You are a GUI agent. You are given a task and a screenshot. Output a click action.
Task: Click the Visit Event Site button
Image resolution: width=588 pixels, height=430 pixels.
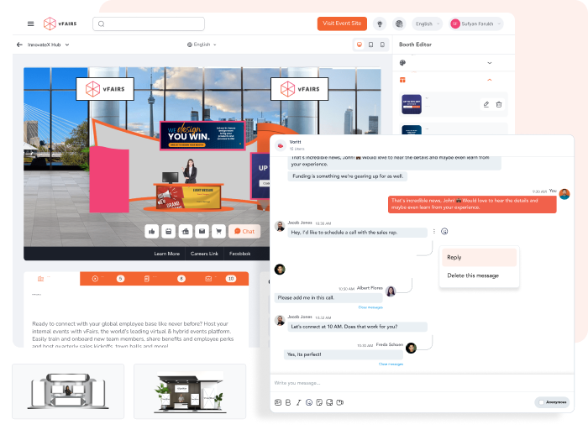tap(342, 24)
